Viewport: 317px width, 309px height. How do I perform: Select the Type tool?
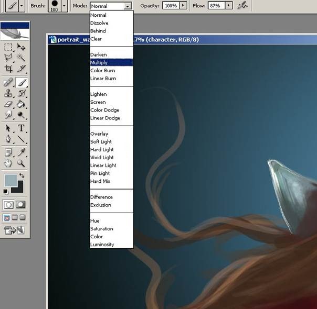point(21,128)
